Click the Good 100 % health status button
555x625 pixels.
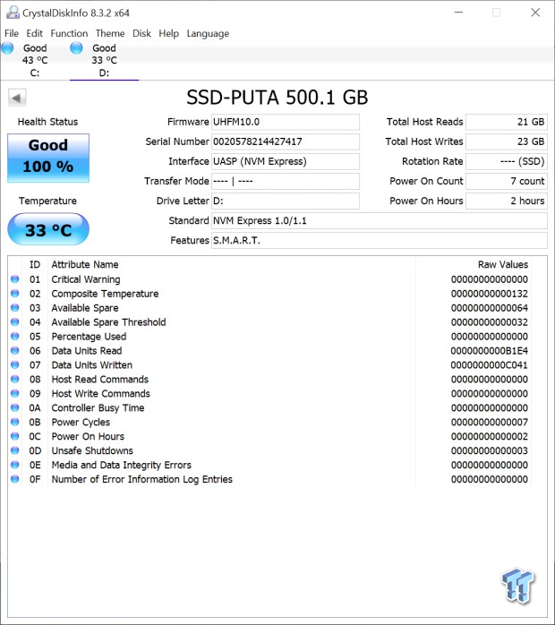48,158
